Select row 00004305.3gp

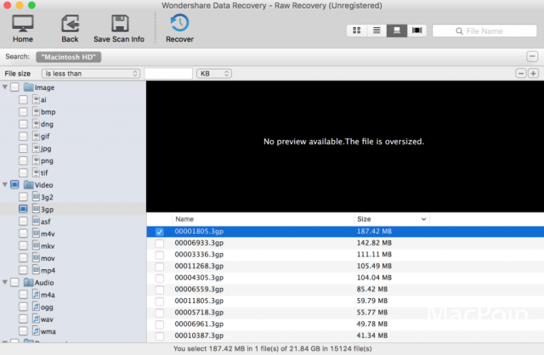tap(345, 278)
